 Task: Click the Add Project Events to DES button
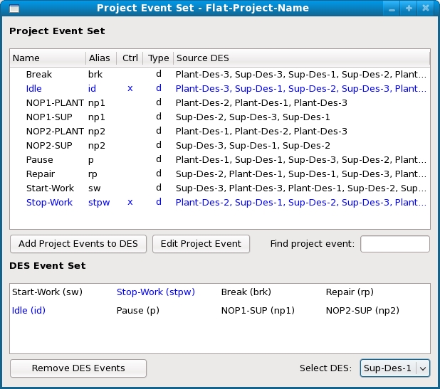(78, 244)
